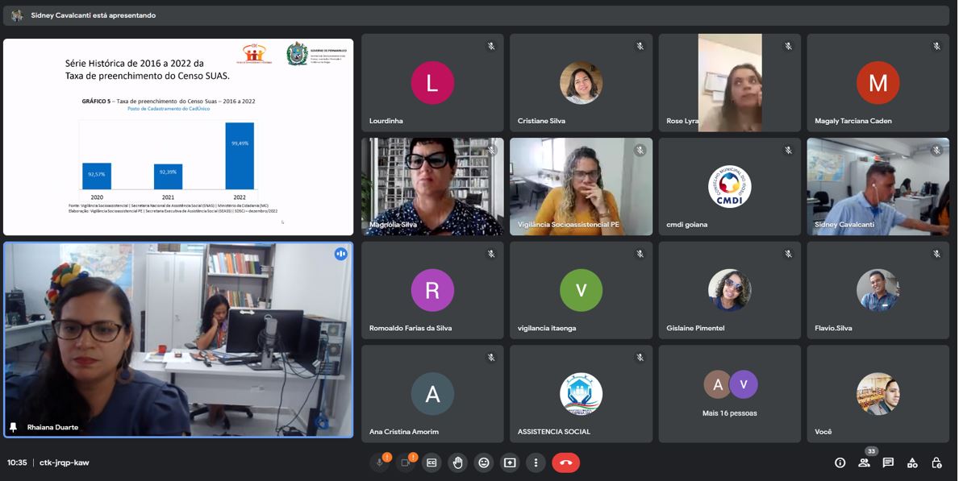The height and width of the screenshot is (481, 959).
Task: Click the Vigilância Socioassistencial PE video tile
Action: 581,186
